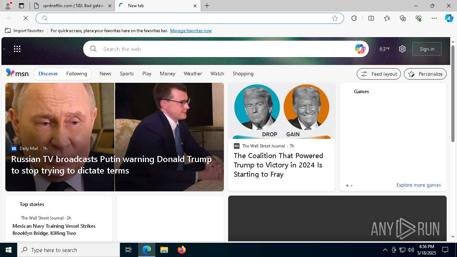Image resolution: width=457 pixels, height=257 pixels.
Task: Close the sprdneftlix 502 tab
Action: 110,6
